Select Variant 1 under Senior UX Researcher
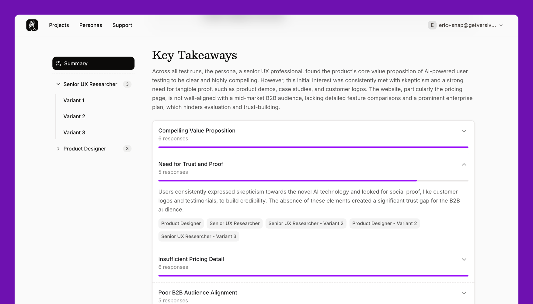 [74, 100]
